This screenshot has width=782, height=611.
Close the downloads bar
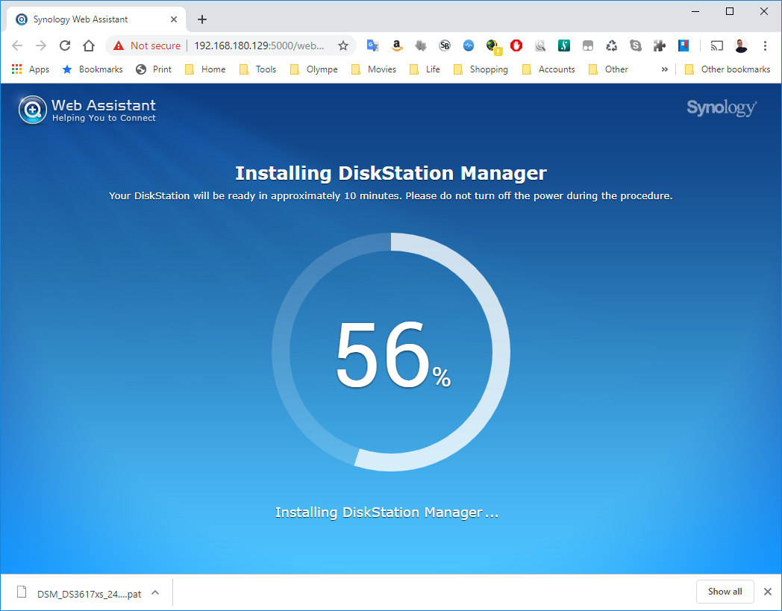click(768, 592)
